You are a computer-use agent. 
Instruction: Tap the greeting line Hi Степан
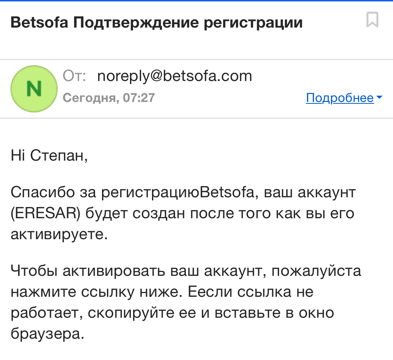pyautogui.click(x=49, y=156)
